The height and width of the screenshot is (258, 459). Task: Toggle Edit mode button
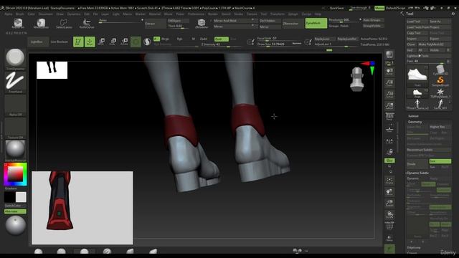pyautogui.click(x=78, y=42)
